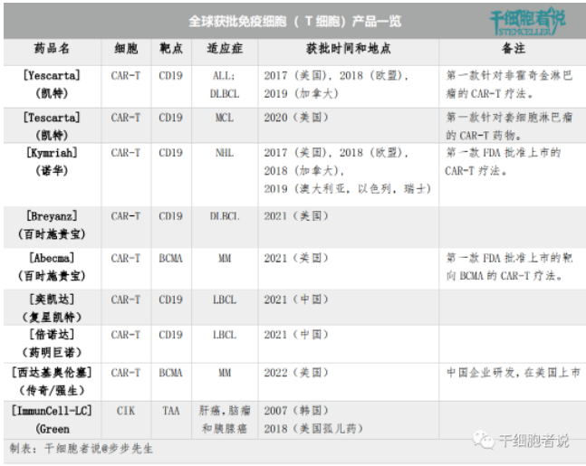Screen dimensions: 586x466
Task: Click the 制表：干细胞者说@步步先生 footer credit
Action: point(82,449)
